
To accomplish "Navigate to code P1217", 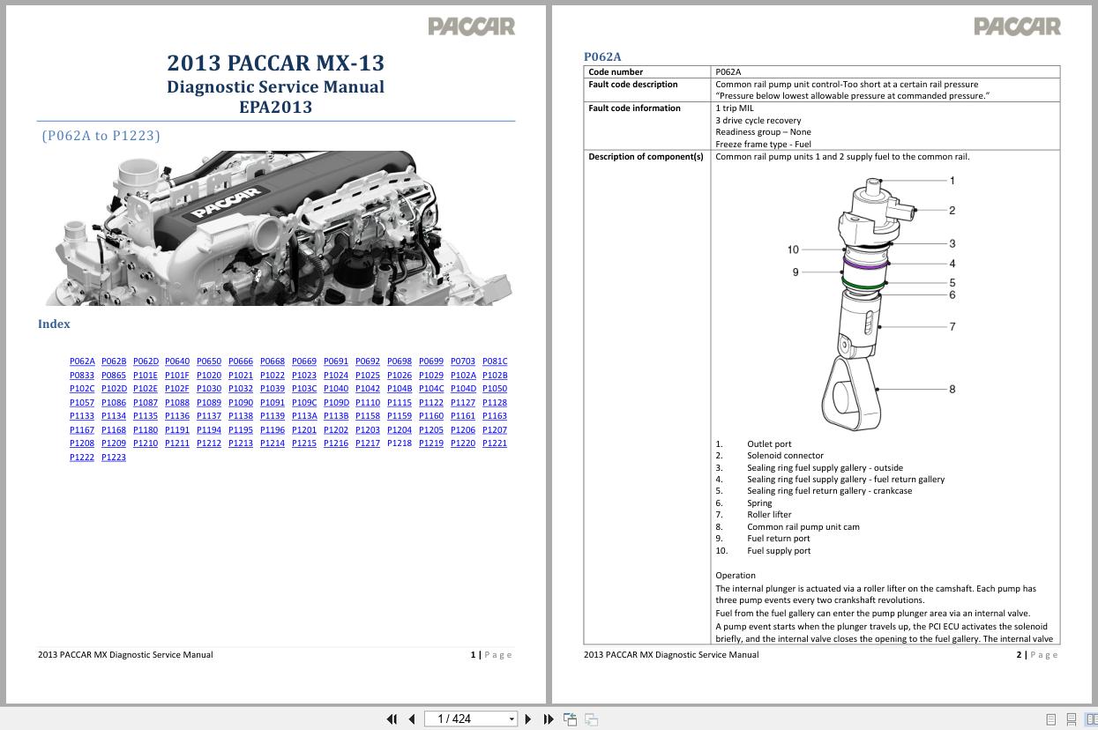I will [368, 443].
